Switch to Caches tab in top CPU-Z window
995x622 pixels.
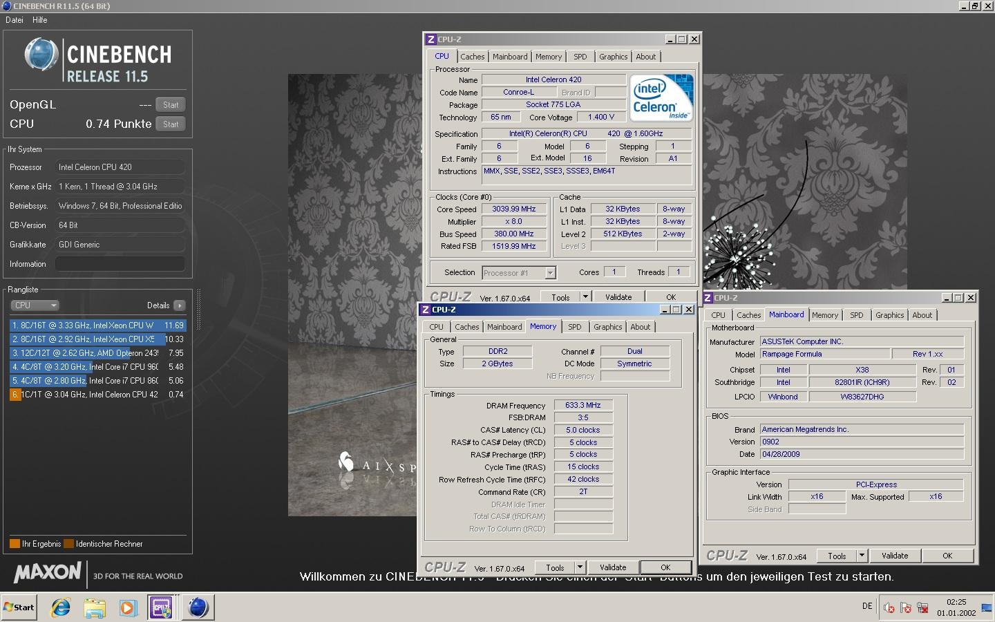(x=473, y=57)
